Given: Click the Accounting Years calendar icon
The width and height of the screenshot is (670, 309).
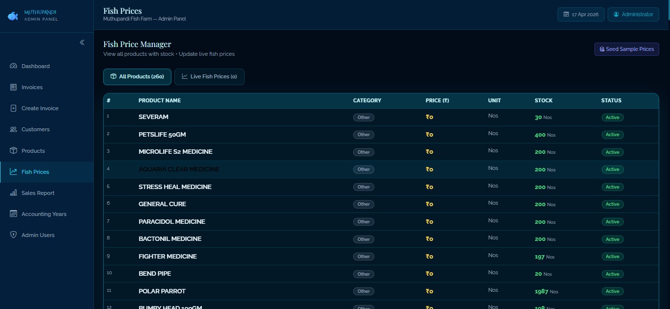Looking at the screenshot, I should pyautogui.click(x=13, y=214).
